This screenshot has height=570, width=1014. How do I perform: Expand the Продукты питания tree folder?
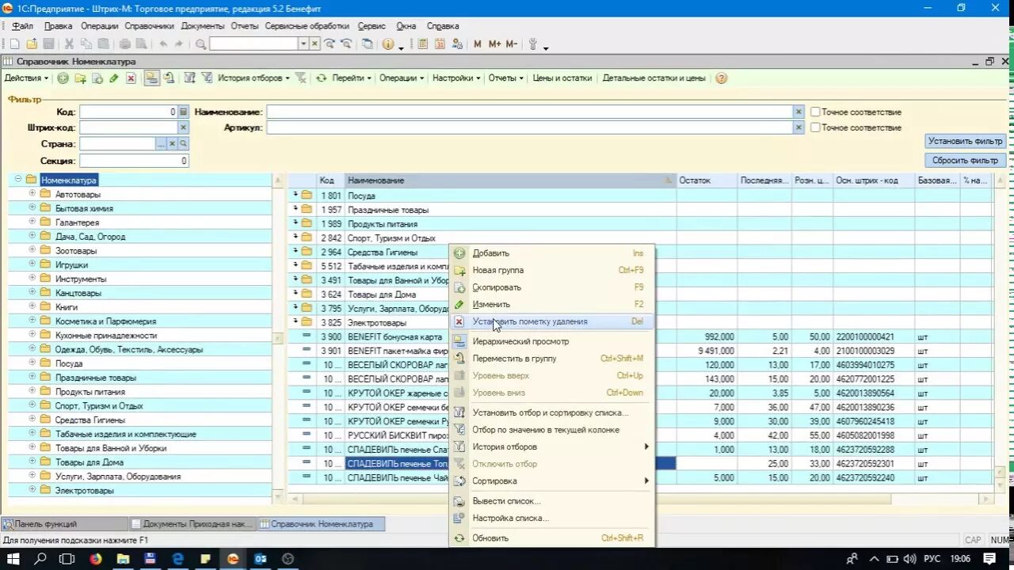click(x=32, y=391)
